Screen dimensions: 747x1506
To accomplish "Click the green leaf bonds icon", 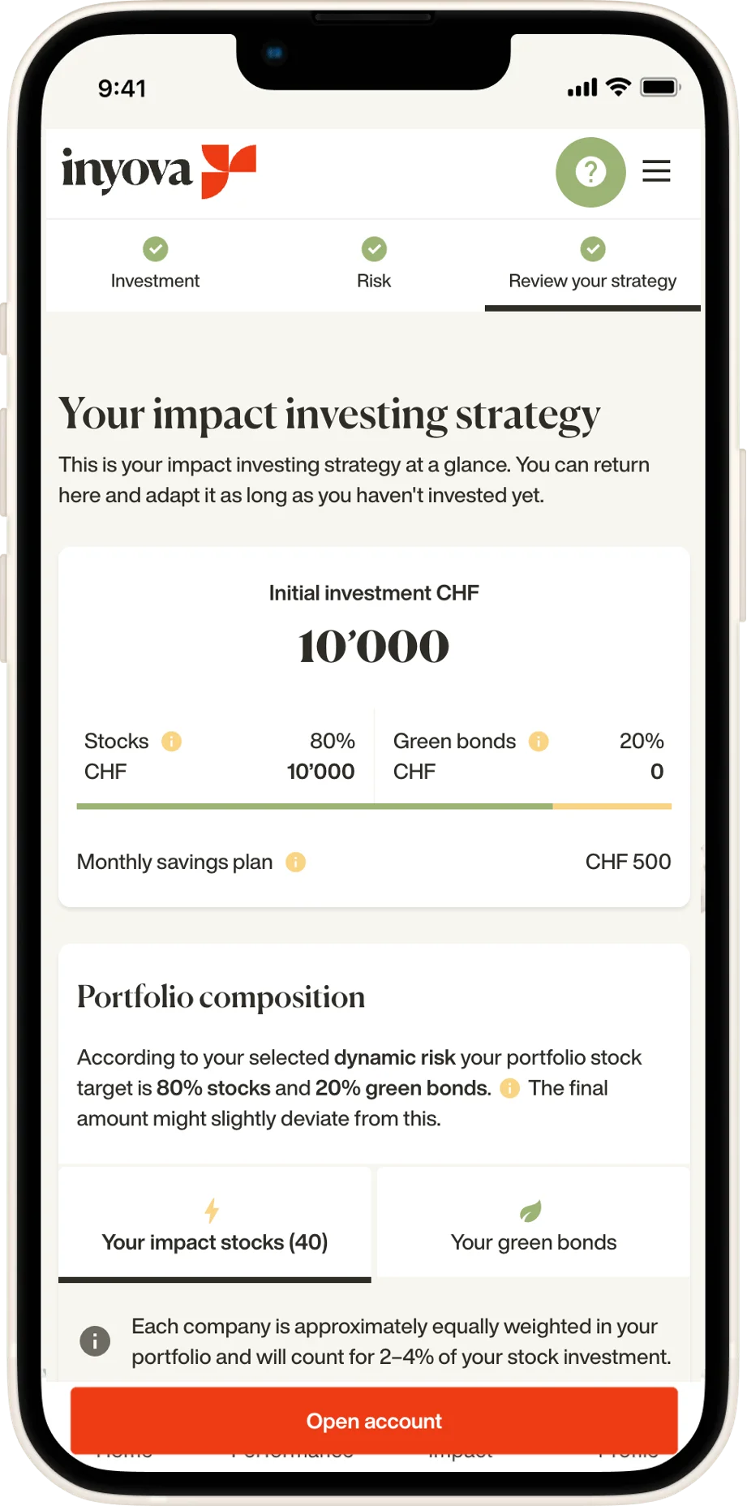I will [x=530, y=1211].
